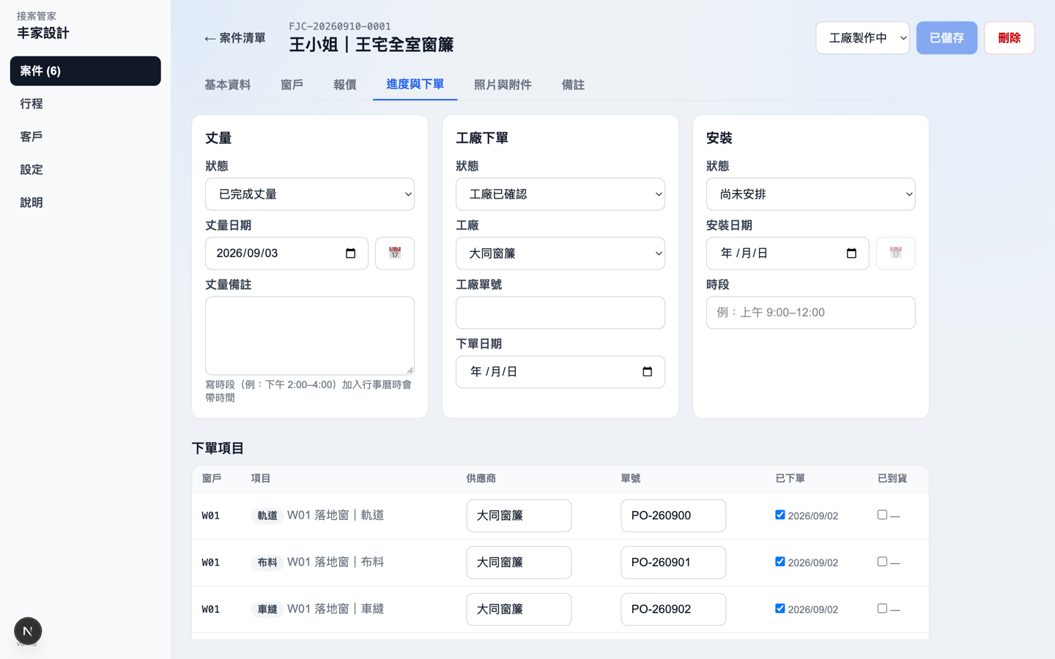Click 單號 column header
The height and width of the screenshot is (659, 1055).
631,478
